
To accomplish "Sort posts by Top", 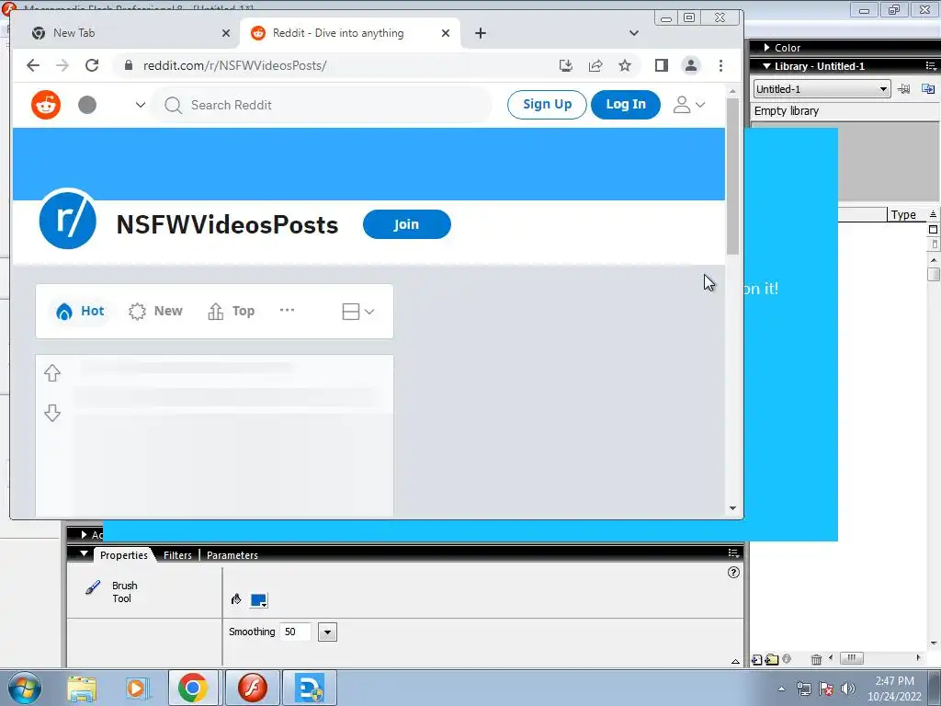I will [x=231, y=311].
